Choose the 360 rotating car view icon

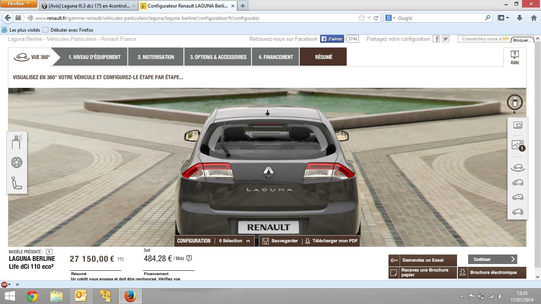pyautogui.click(x=518, y=167)
